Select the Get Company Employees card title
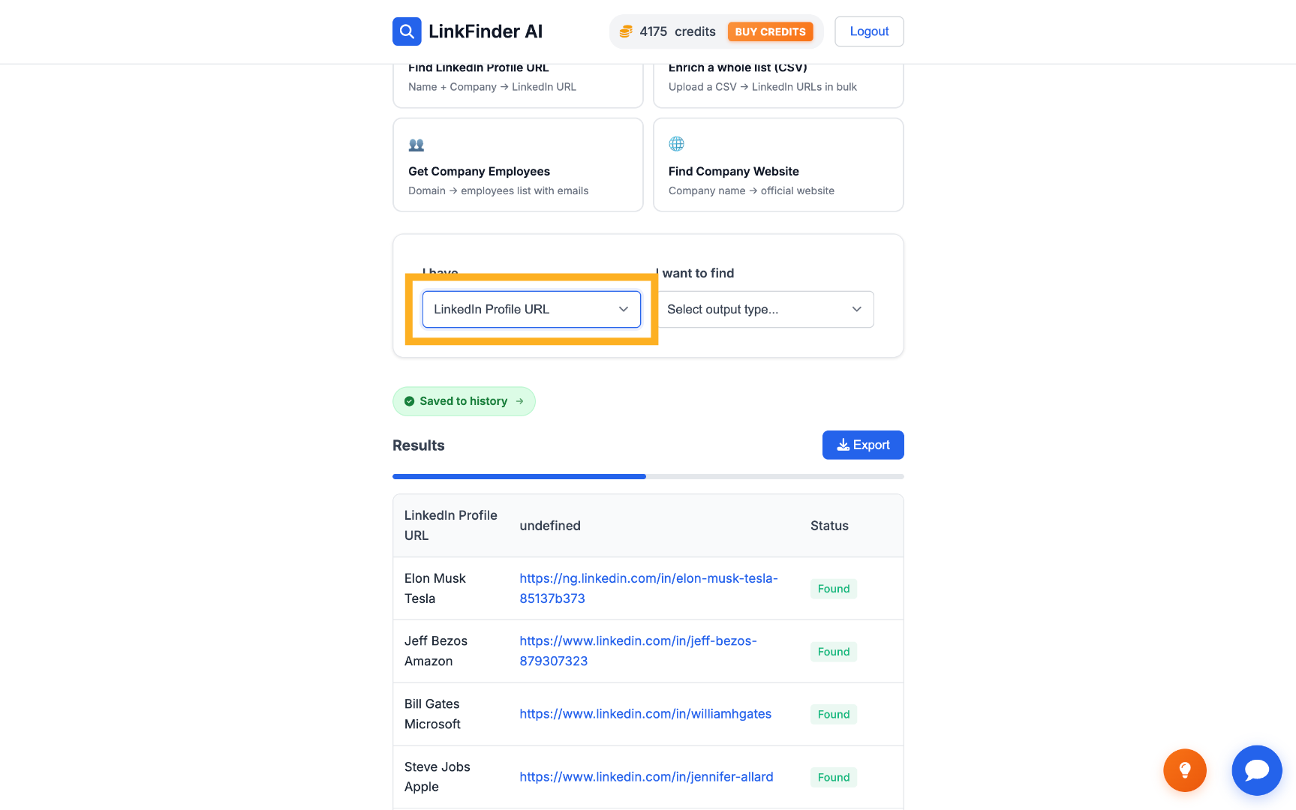This screenshot has height=810, width=1296. coord(479,171)
